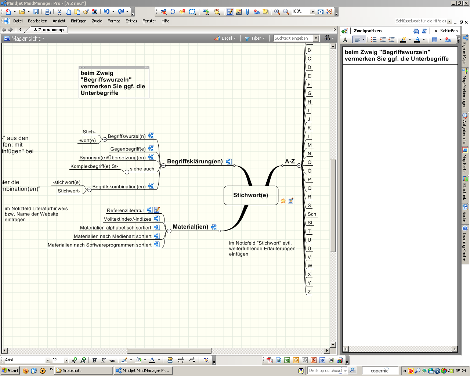Click the Zoom in magnifier icon

[277, 12]
